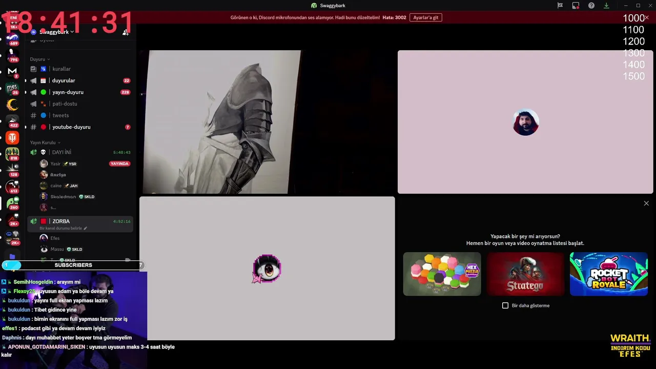Viewport: 656px width, 369px height.
Task: Join the DAYI İNİ voice channel
Action: [80, 152]
